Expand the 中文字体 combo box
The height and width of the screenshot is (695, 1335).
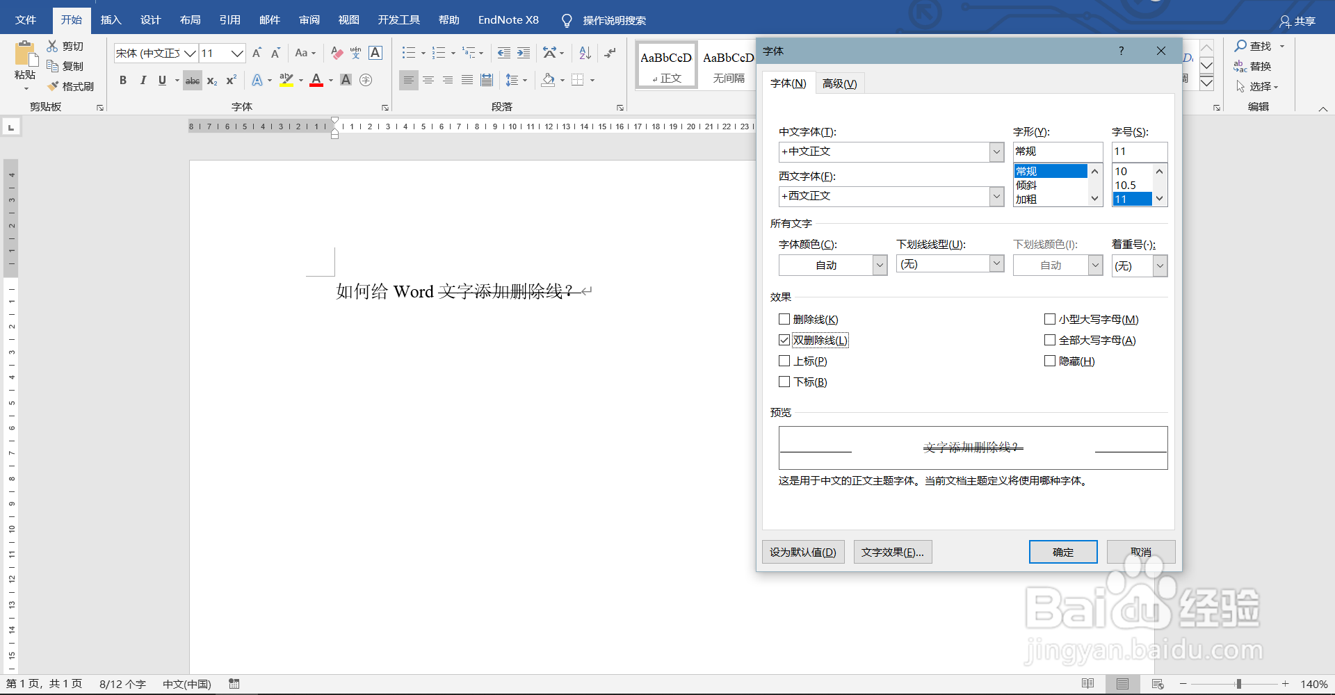coord(997,152)
